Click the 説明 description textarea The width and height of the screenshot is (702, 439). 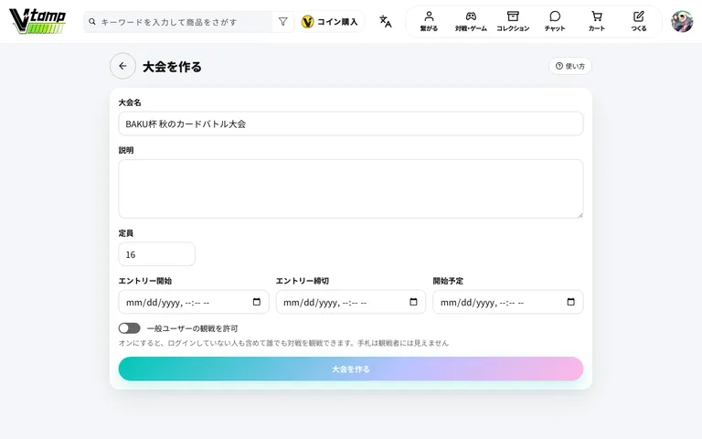click(351, 188)
